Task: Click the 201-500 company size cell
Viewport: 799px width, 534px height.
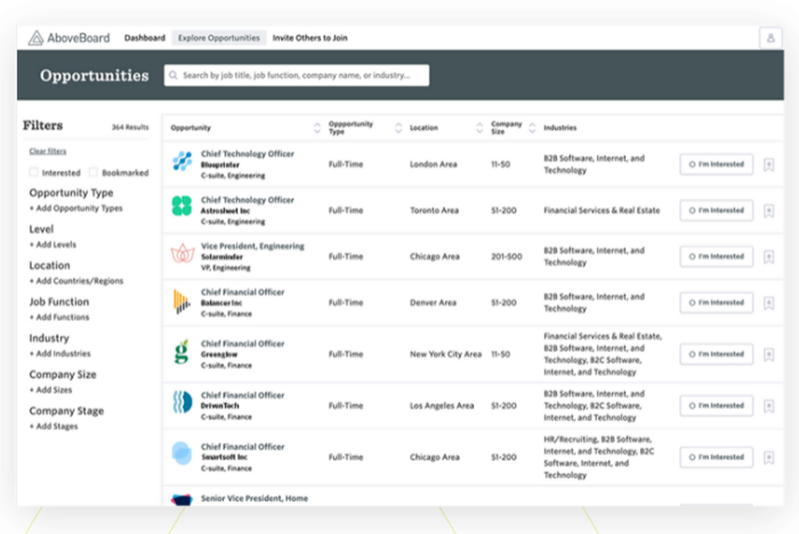Action: (507, 256)
